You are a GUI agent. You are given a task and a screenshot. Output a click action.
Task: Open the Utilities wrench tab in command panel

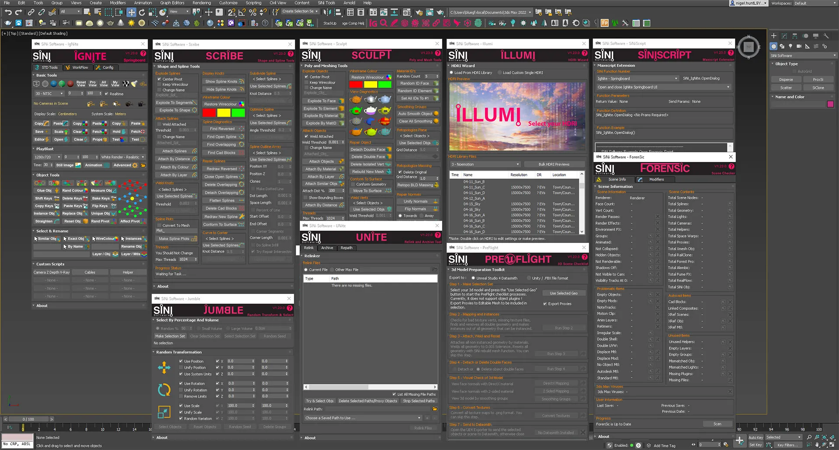pyautogui.click(x=826, y=36)
